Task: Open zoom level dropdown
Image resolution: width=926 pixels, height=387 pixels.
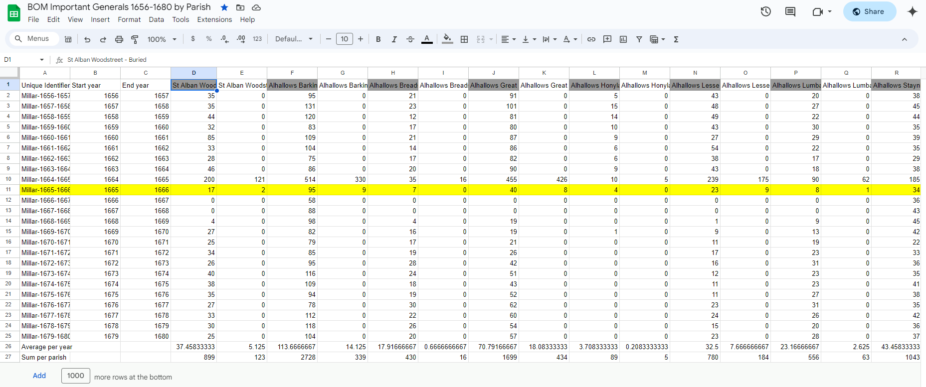Action: point(162,39)
